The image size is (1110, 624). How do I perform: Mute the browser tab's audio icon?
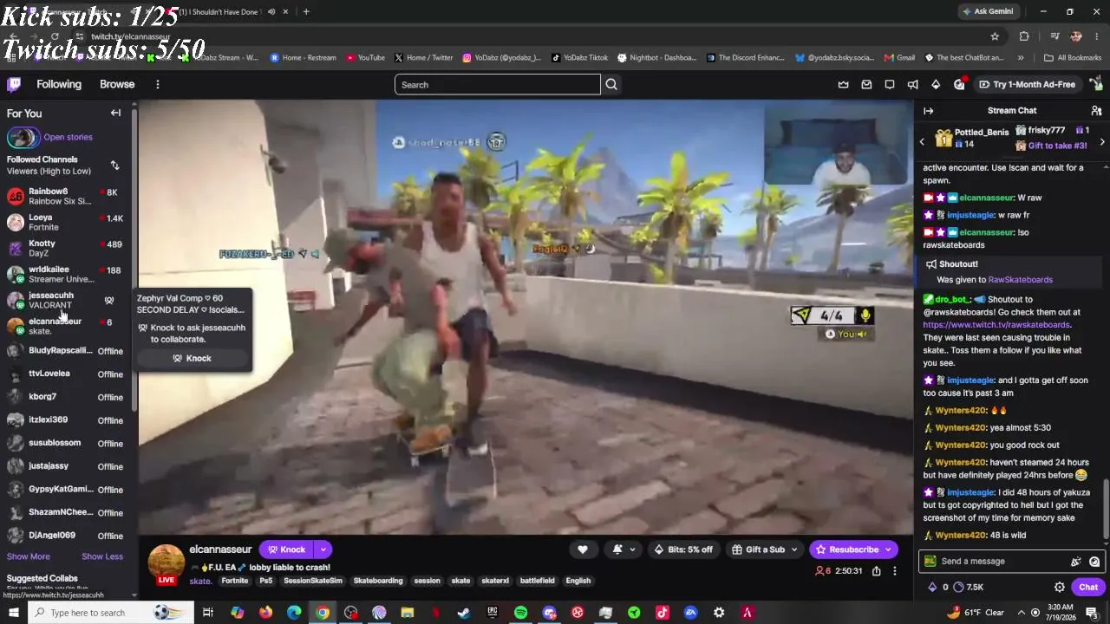pos(271,11)
